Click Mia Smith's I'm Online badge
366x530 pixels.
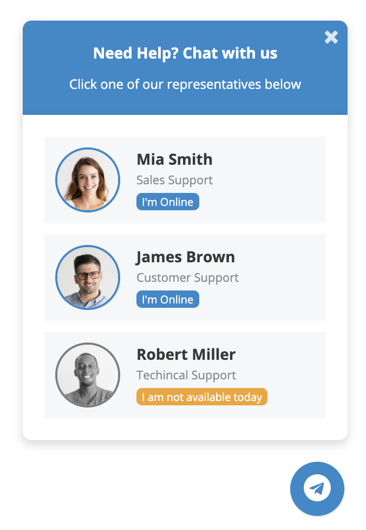(x=168, y=202)
